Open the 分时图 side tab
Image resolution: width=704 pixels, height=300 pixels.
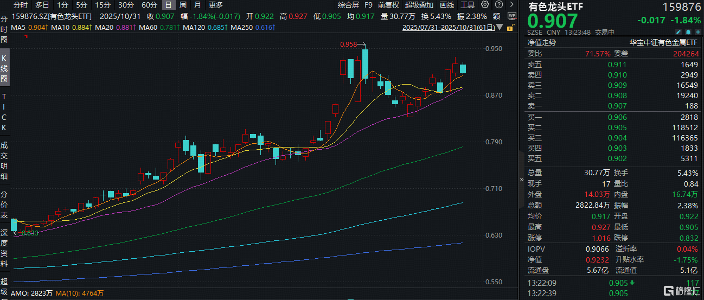coord(4,29)
